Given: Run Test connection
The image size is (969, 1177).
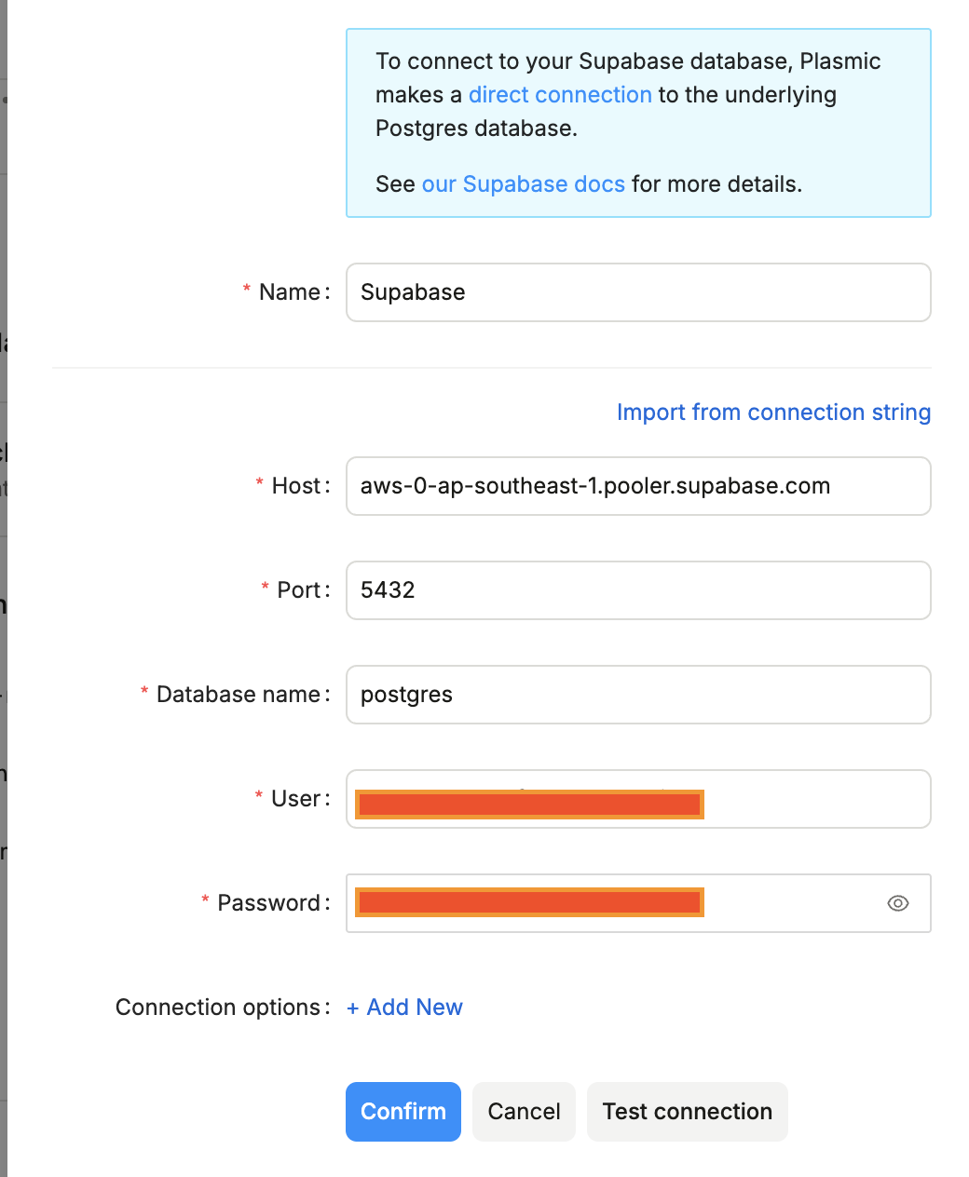Looking at the screenshot, I should (x=687, y=1112).
